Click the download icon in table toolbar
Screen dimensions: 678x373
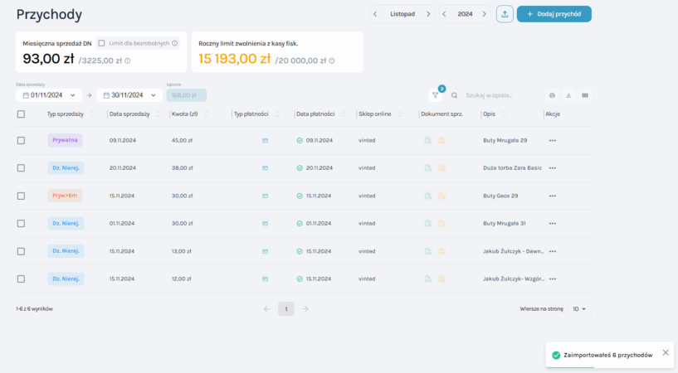click(568, 95)
